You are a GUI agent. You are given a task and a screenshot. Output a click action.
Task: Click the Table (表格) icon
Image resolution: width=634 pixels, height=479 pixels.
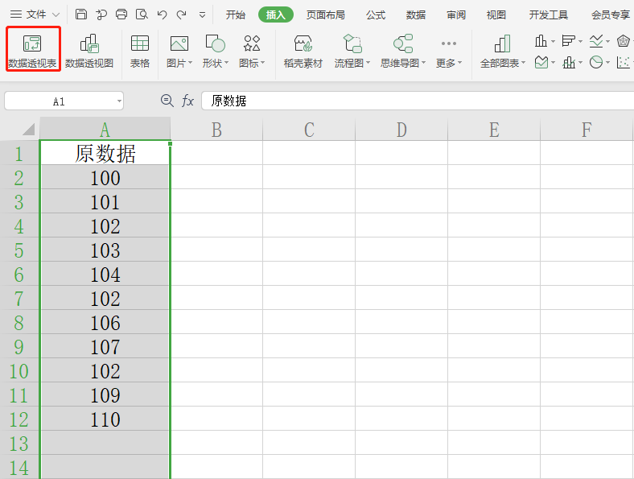click(x=140, y=50)
